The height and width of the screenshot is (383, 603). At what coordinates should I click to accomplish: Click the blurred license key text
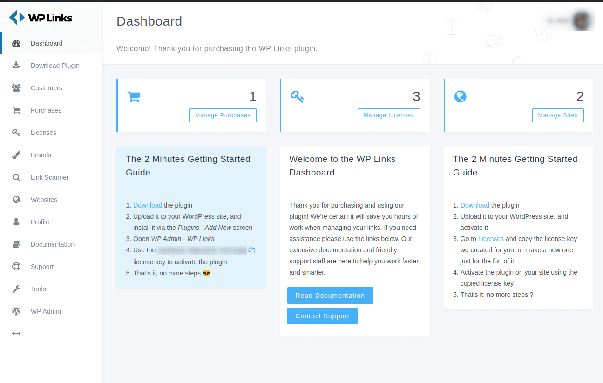tap(202, 250)
